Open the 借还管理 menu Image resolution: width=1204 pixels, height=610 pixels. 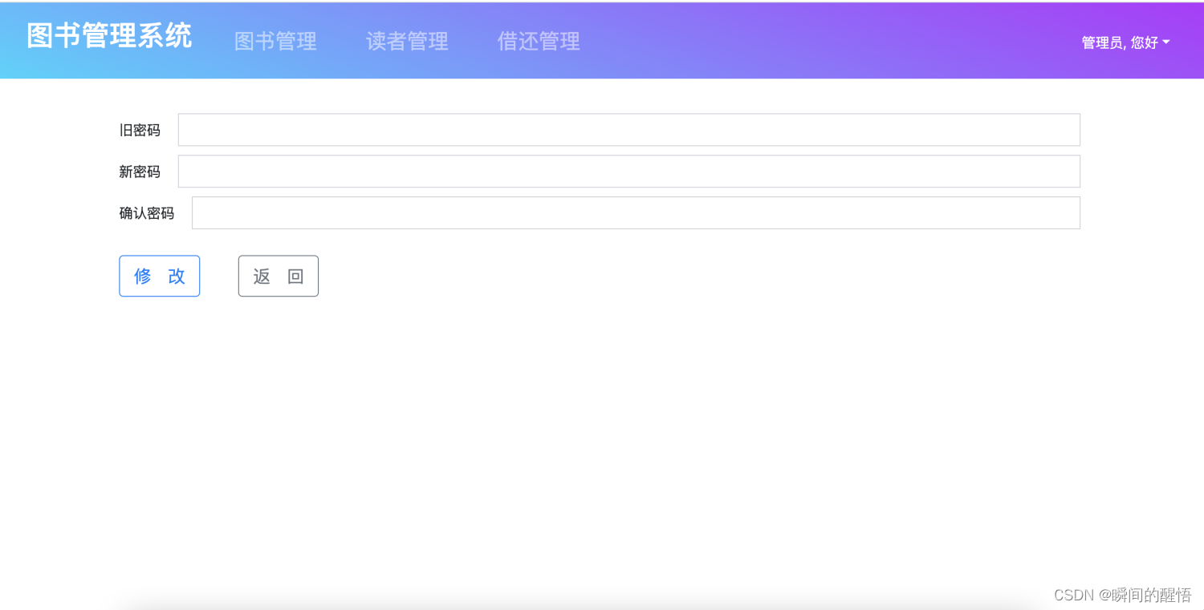(539, 42)
